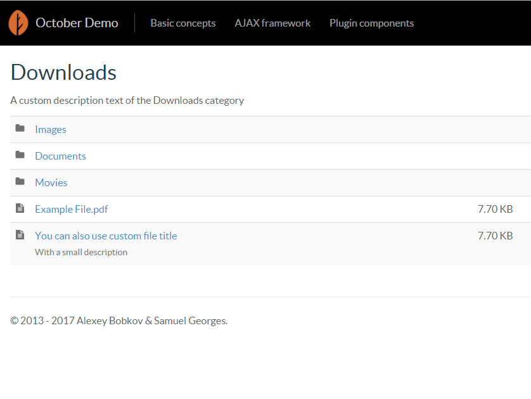Click the 7.70 KB size of Example File.pdf
Image resolution: width=531 pixels, height=399 pixels.
pos(496,209)
